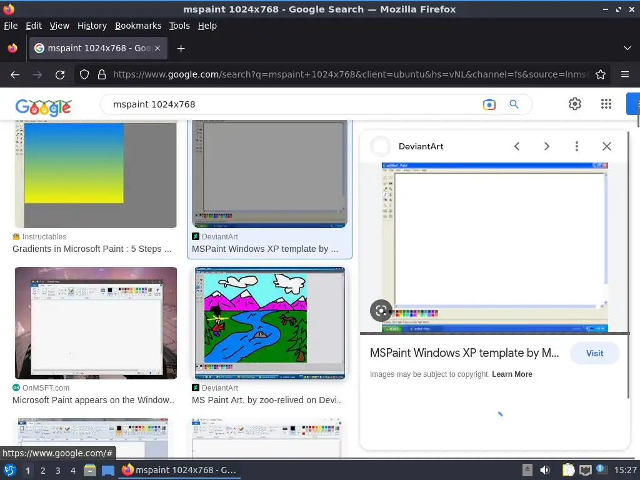The width and height of the screenshot is (640, 480).
Task: Open the File menu
Action: click(x=11, y=26)
